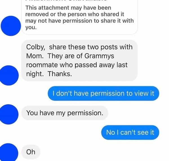Click the word 'Grammys' in the gray message

pyautogui.click(x=99, y=56)
